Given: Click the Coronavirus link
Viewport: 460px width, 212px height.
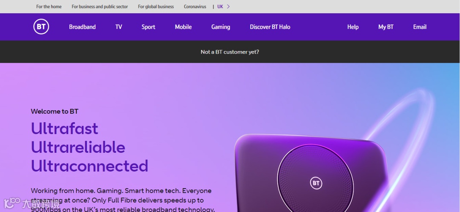Looking at the screenshot, I should click(195, 6).
